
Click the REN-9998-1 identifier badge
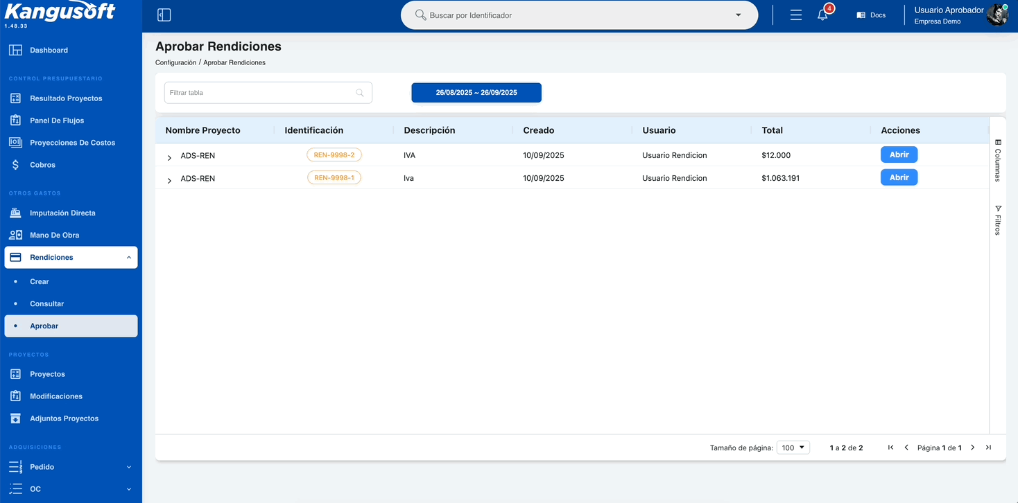pyautogui.click(x=334, y=178)
